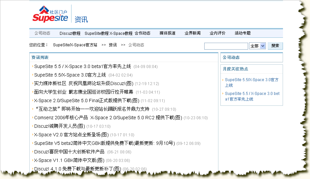The image size is (310, 179).
Task: Open the Discuz!教程 navigation tab
Action: [70, 33]
